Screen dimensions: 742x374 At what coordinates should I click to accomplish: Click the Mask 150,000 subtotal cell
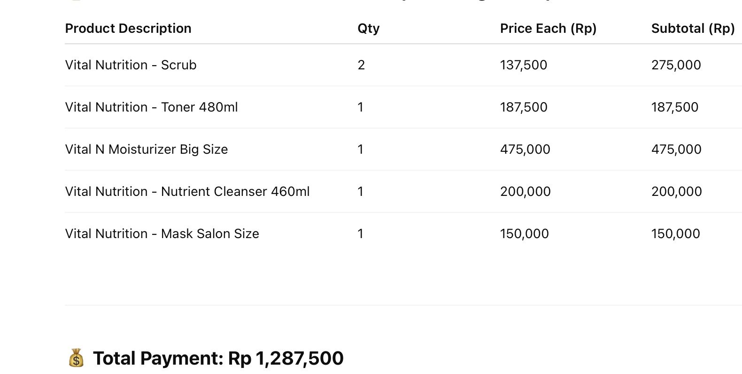[675, 234]
